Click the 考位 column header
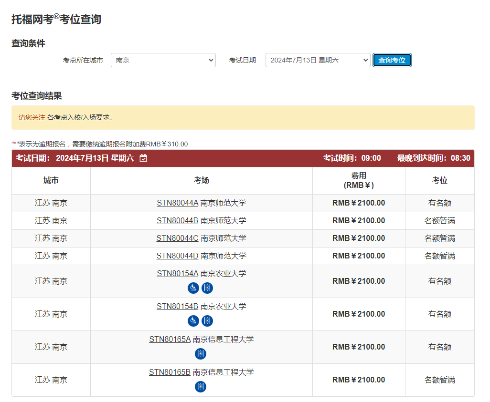 [x=440, y=180]
